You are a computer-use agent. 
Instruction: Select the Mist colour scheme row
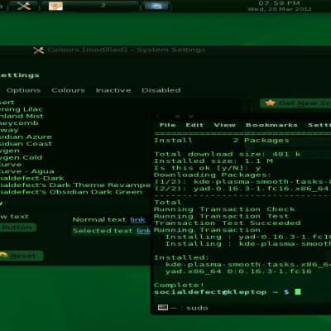click(22, 116)
